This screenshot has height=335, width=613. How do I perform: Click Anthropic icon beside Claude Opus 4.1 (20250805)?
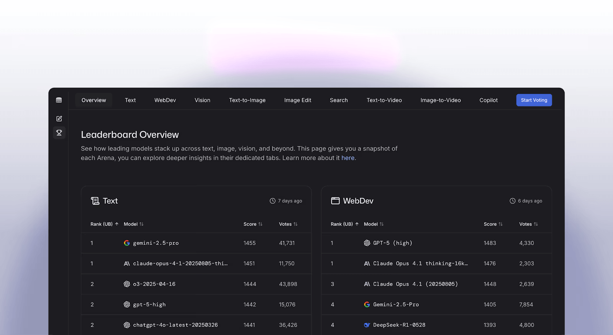click(367, 284)
